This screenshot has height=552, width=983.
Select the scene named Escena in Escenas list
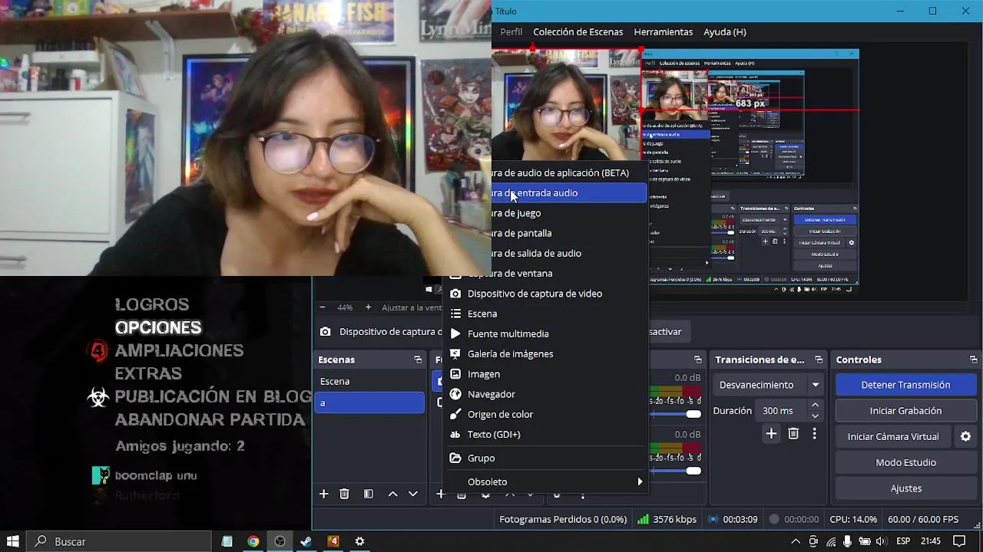(369, 381)
